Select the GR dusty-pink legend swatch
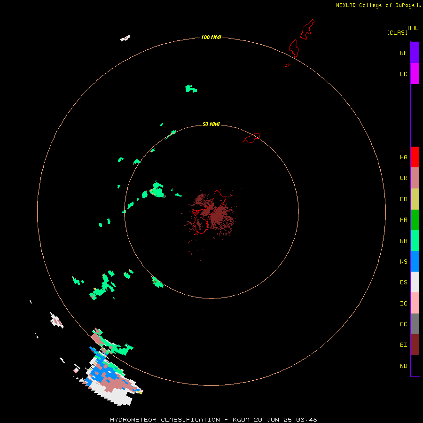The height and width of the screenshot is (423, 423). [415, 178]
